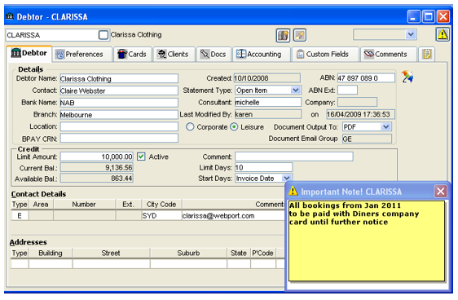
Task: Toggle the checkbox next to Clarissa Clothing
Action: point(103,35)
